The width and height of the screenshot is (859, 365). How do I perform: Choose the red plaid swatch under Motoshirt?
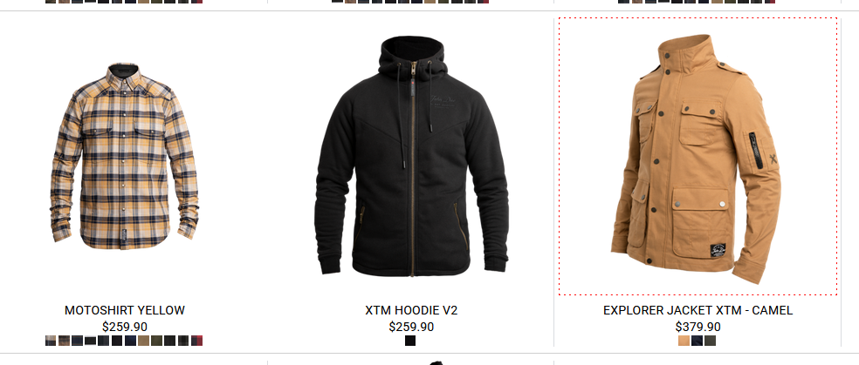[196, 341]
